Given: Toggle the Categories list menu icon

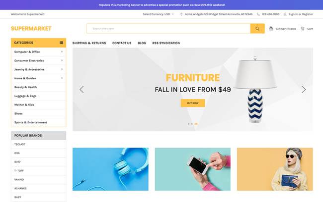Looking at the screenshot, I should click(x=62, y=43).
